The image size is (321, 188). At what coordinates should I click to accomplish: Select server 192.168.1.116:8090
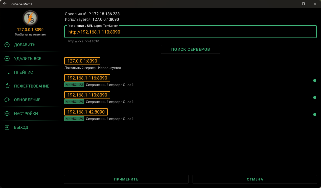87,78
